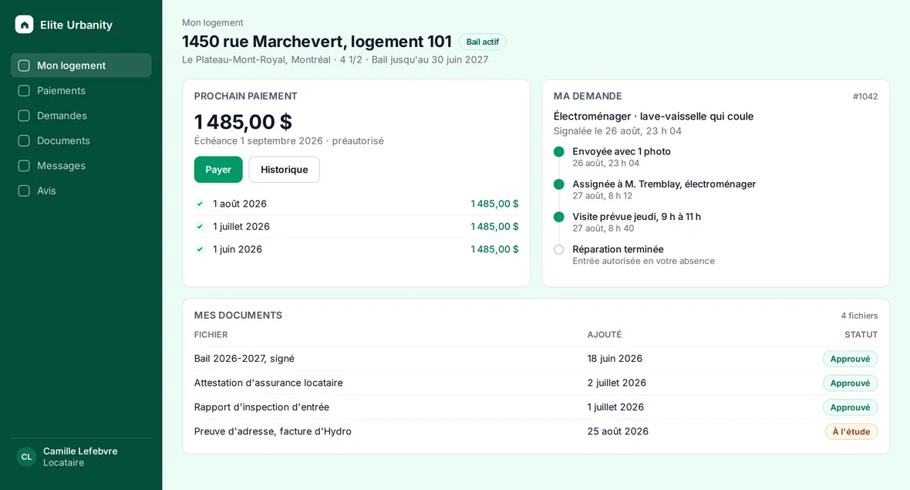The image size is (910, 490).
Task: Click the Demandes sidebar icon
Action: coord(24,116)
